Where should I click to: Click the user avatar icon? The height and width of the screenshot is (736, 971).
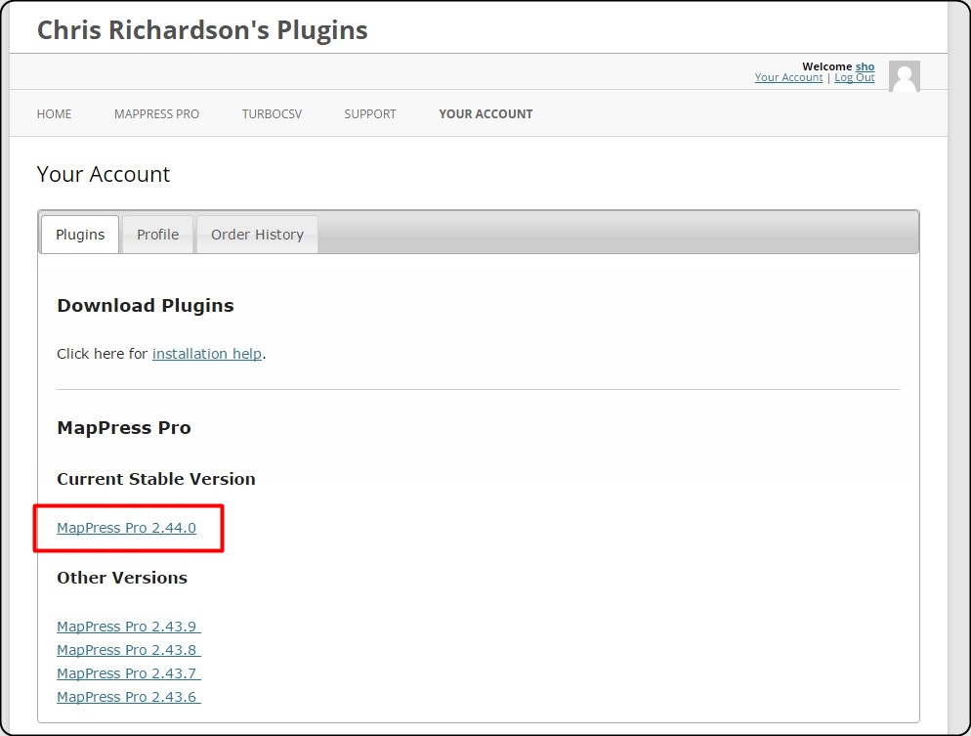905,76
